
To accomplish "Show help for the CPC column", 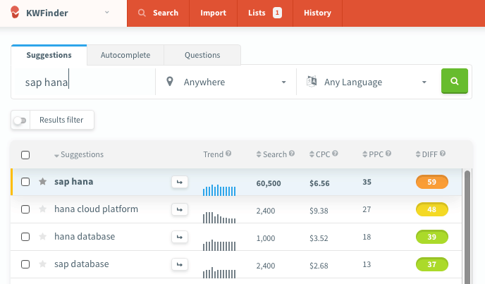I will coord(335,154).
